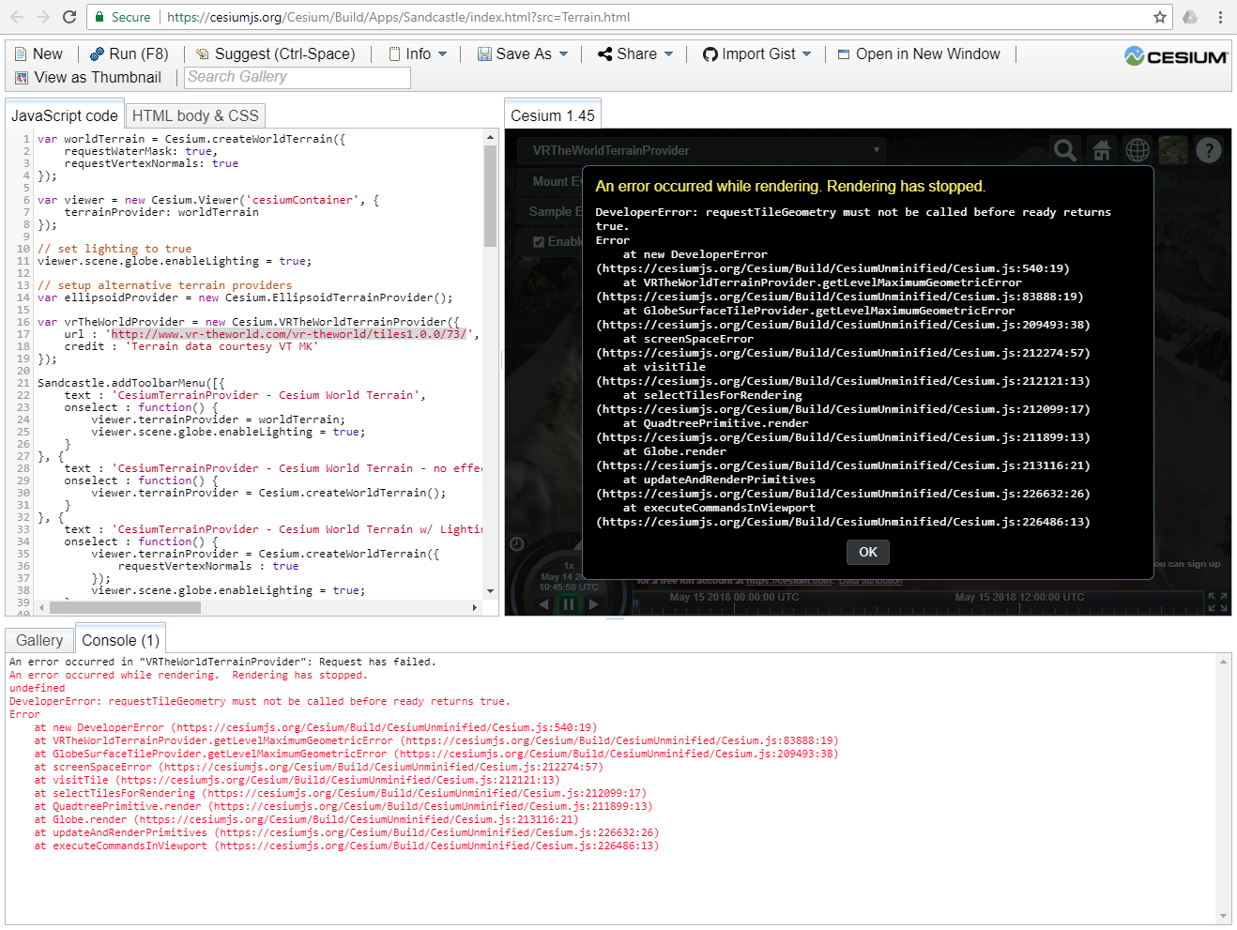Image resolution: width=1237 pixels, height=930 pixels.
Task: Open the VRTheWorldTerrainProvider terrain dropdown
Action: pos(702,150)
